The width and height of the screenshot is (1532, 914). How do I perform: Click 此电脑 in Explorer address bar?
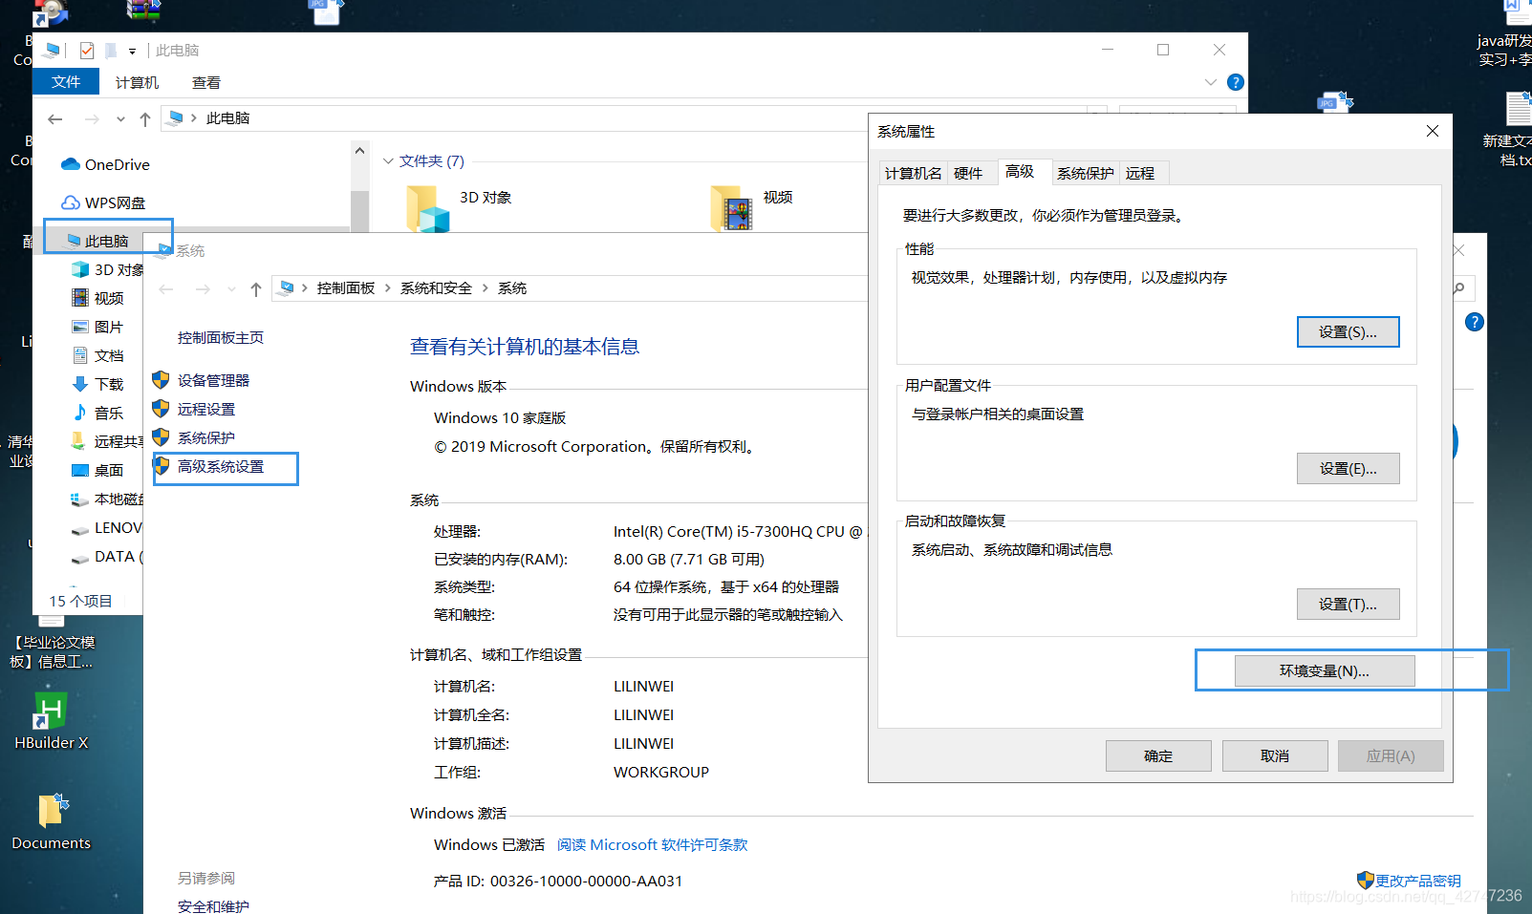point(227,118)
